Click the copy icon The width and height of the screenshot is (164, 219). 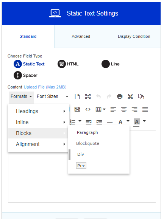(141, 96)
